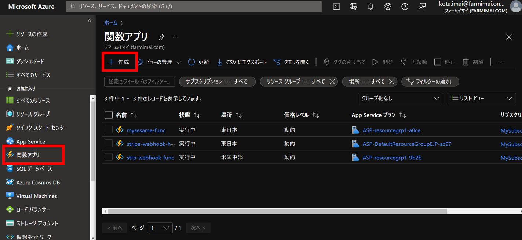Open the notifications bell
The width and height of the screenshot is (522, 240).
pos(371,7)
